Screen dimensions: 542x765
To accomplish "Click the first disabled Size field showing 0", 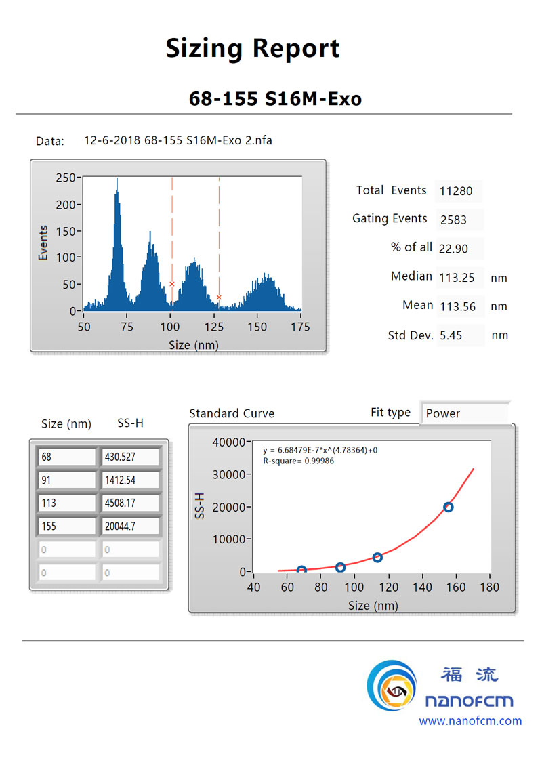I will coord(67,550).
